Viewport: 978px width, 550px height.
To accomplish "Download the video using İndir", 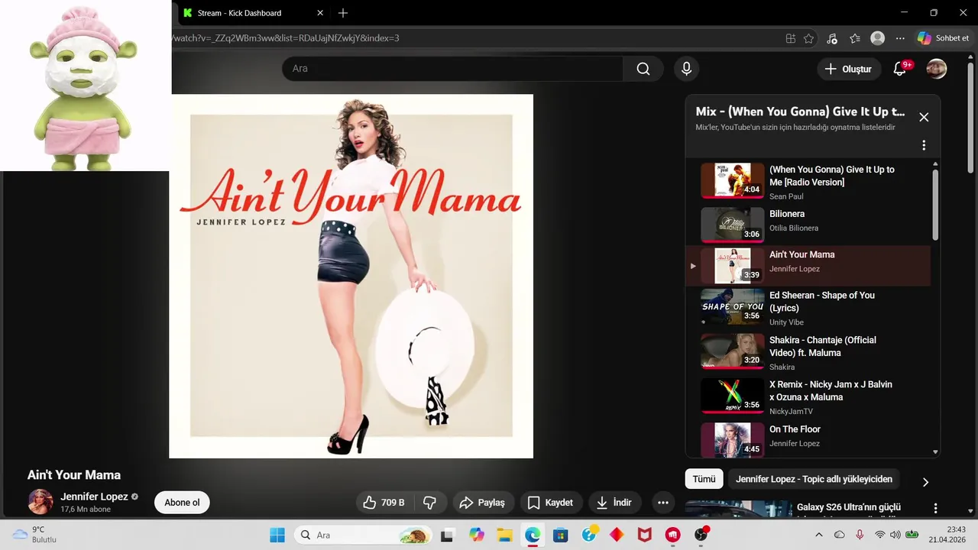I will [614, 503].
